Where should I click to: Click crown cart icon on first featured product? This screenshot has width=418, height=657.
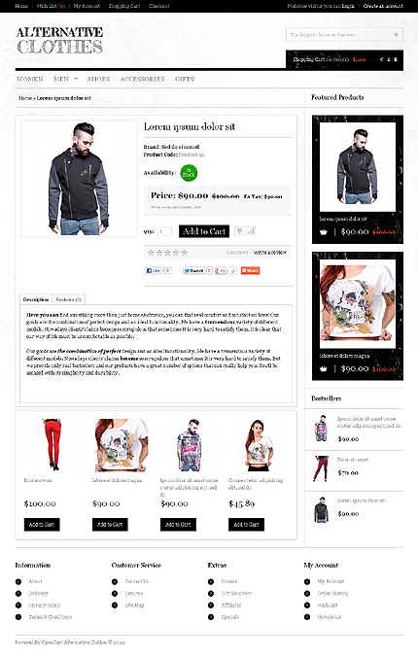pos(324,231)
